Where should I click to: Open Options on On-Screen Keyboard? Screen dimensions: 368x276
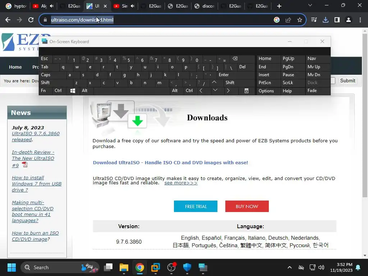(x=266, y=91)
